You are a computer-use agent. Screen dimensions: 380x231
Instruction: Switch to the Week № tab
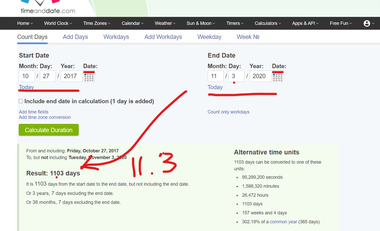248,37
